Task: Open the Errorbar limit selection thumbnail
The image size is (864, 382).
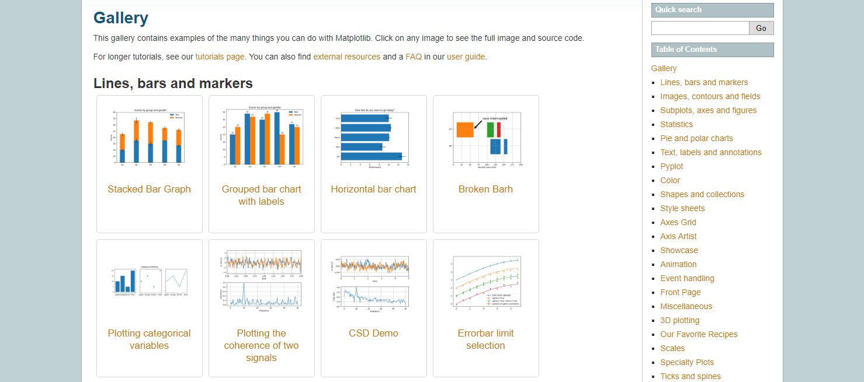Action: (485, 282)
